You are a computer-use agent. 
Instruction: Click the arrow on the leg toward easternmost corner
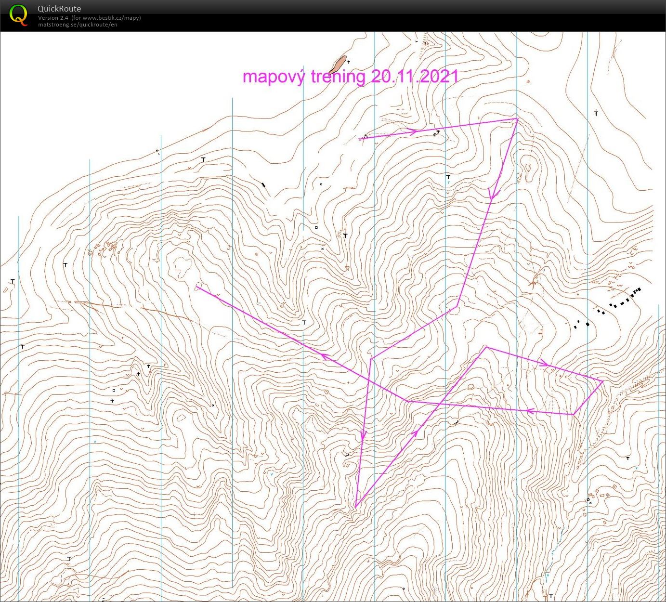pos(544,363)
